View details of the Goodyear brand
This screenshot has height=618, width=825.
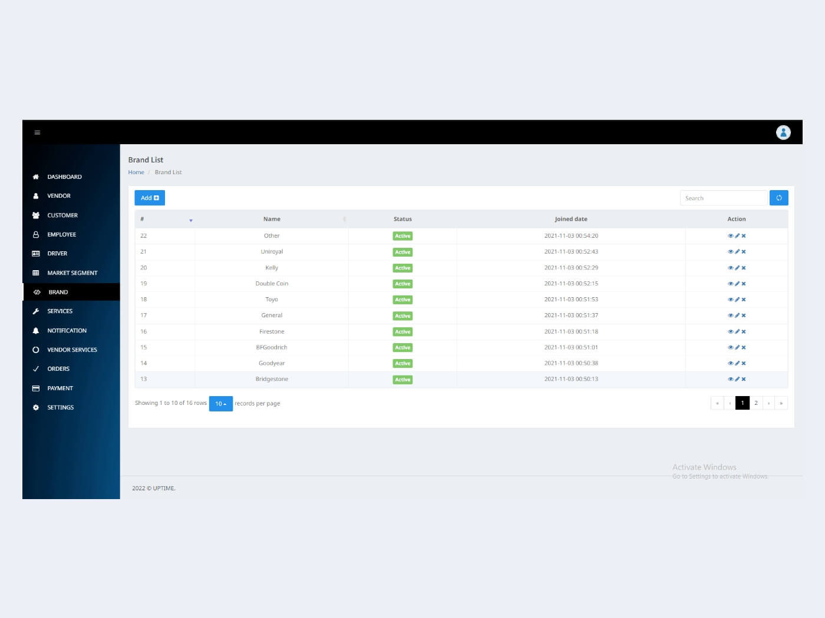(x=730, y=363)
